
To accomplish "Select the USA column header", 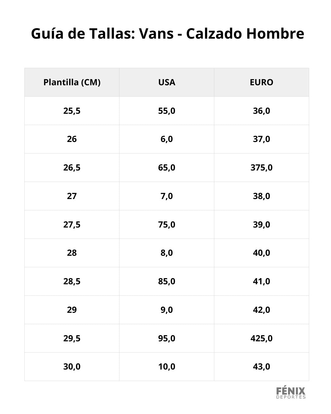I will click(x=167, y=82).
